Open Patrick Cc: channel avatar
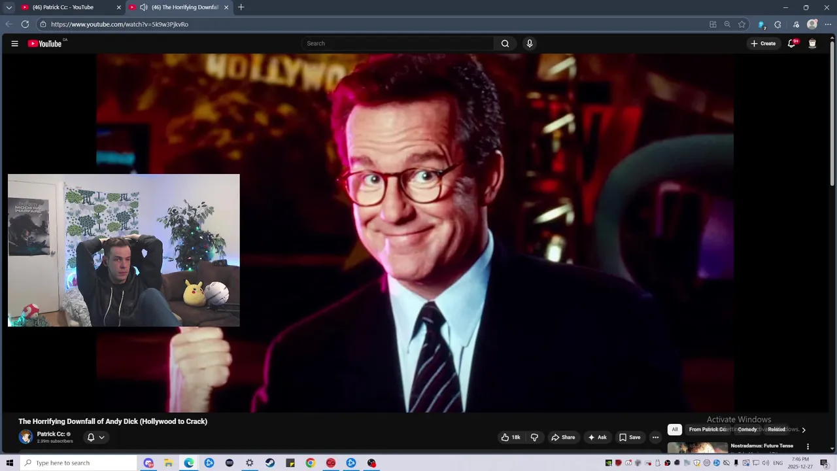Screen dimensions: 837x471 click(26, 437)
